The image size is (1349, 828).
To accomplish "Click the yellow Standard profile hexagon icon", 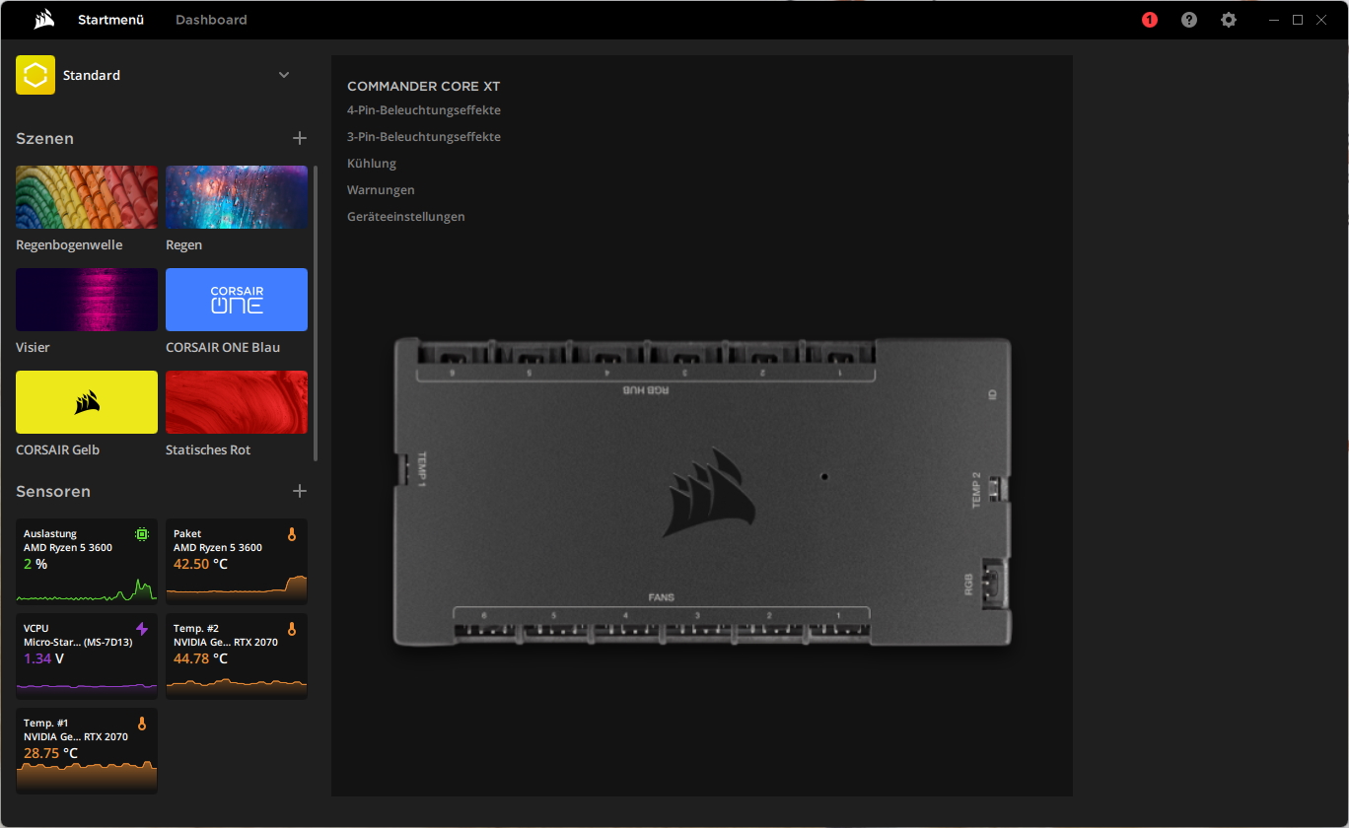I will [x=35, y=75].
